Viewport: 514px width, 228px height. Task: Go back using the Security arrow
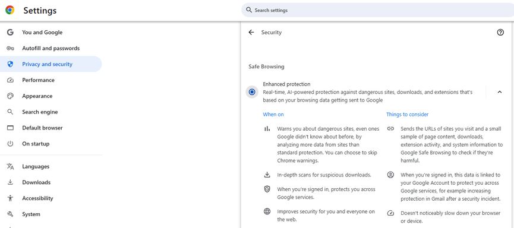[x=251, y=33]
